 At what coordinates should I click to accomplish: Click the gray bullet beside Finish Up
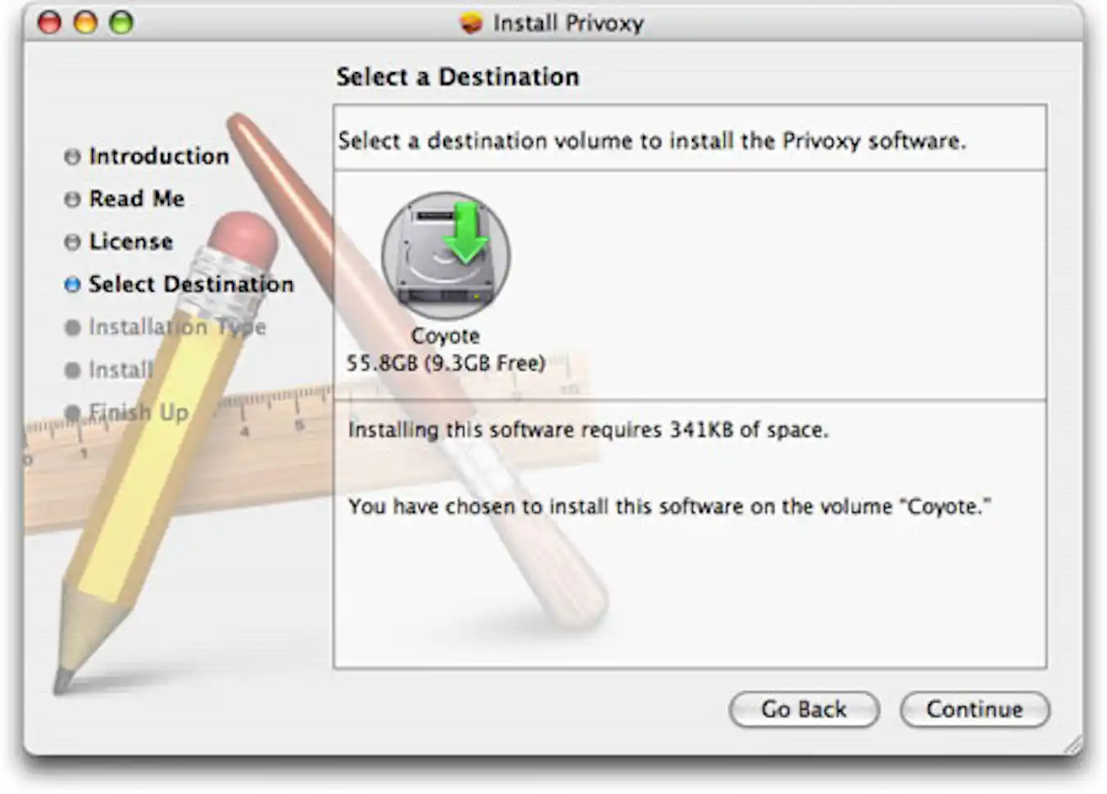pos(72,411)
